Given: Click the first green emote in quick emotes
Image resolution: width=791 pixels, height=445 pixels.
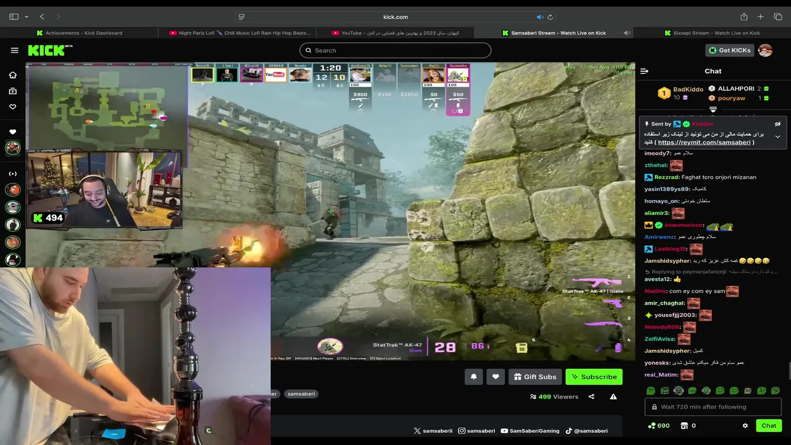Looking at the screenshot, I should point(651,391).
